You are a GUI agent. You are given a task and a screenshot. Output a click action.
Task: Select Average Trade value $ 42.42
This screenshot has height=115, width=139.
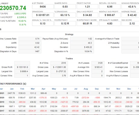pos(132,15)
